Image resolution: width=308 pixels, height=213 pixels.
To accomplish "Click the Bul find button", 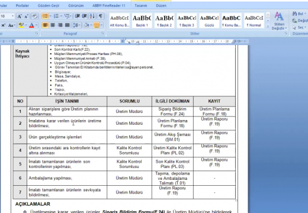I will click(300, 14).
